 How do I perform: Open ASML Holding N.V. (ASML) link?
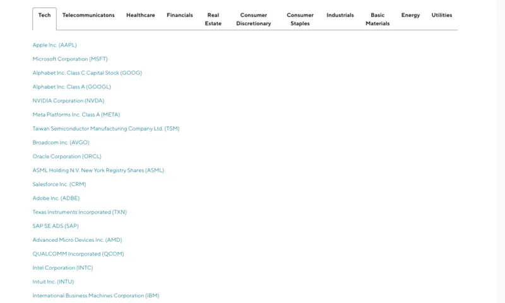click(98, 170)
